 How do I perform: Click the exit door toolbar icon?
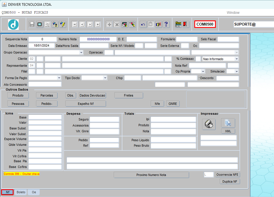point(186,24)
